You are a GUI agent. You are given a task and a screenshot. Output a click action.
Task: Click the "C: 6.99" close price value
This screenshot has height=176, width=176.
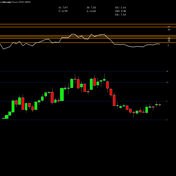(63, 11)
